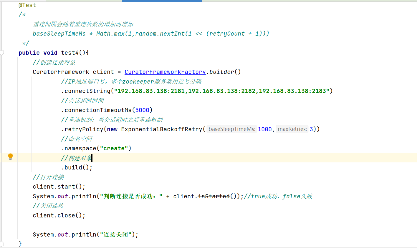Click the 5000 timeout value
The image size is (417, 248).
[142, 110]
